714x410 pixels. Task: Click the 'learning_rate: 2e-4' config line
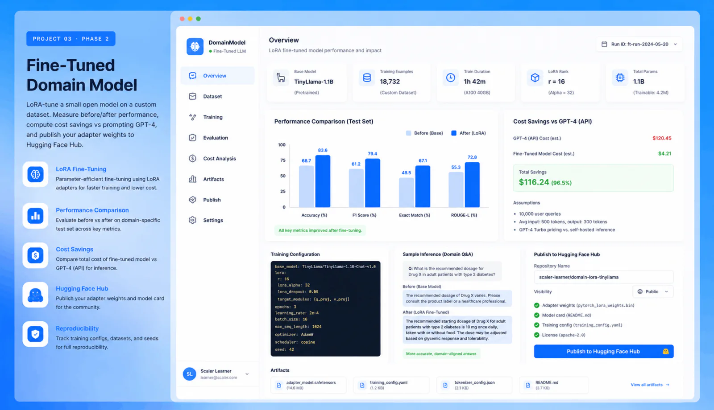tap(297, 313)
